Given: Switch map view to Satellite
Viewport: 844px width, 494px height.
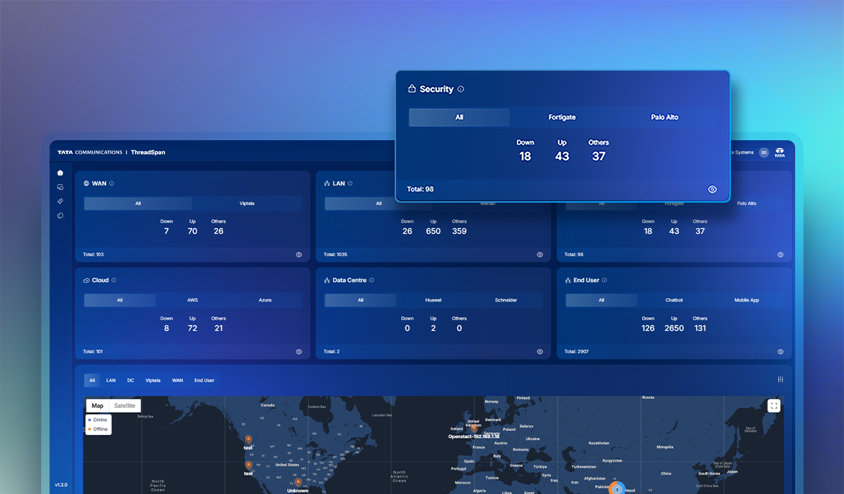Looking at the screenshot, I should point(125,406).
